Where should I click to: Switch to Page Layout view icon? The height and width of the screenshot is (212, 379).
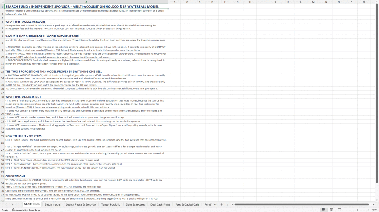click(x=332, y=210)
